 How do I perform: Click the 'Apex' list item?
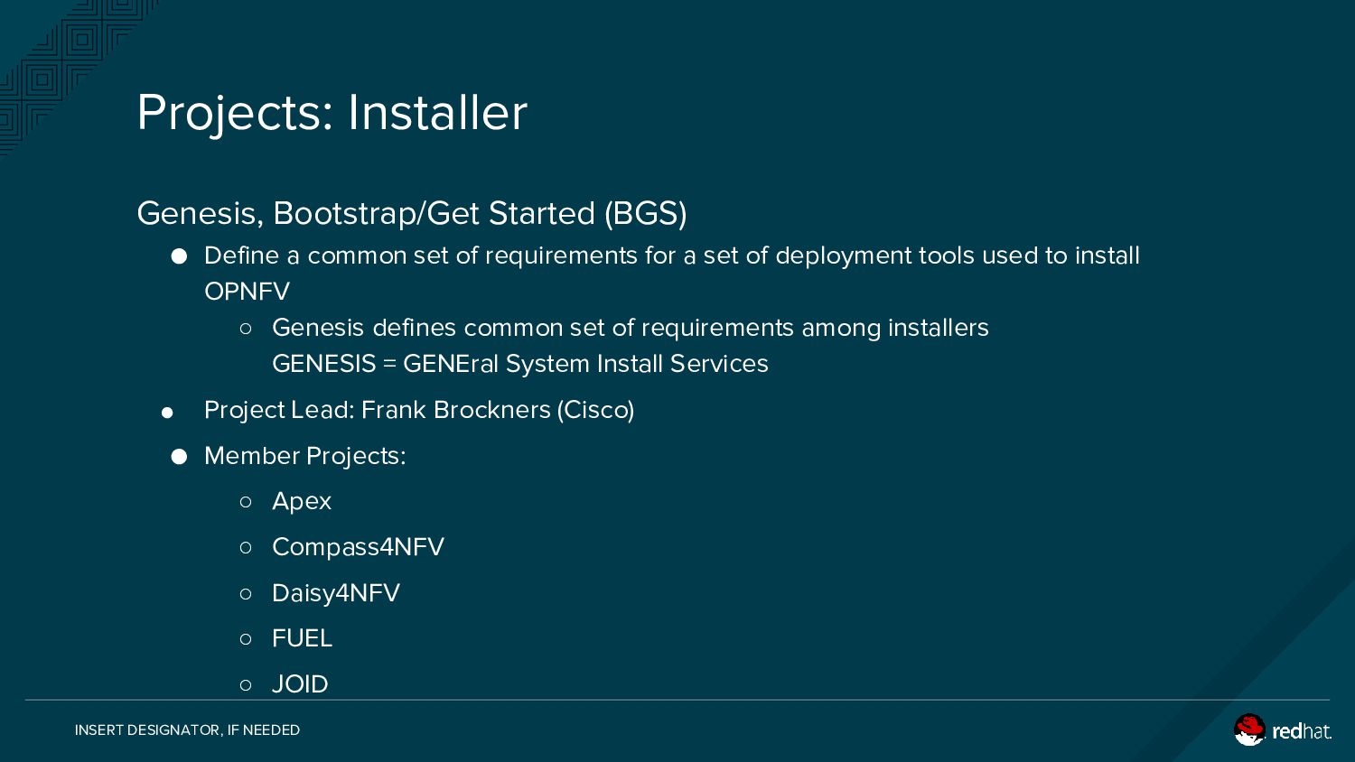click(x=302, y=501)
